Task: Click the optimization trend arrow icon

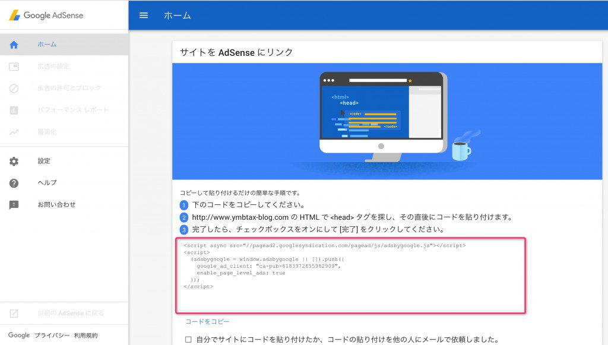Action: pyautogui.click(x=14, y=132)
